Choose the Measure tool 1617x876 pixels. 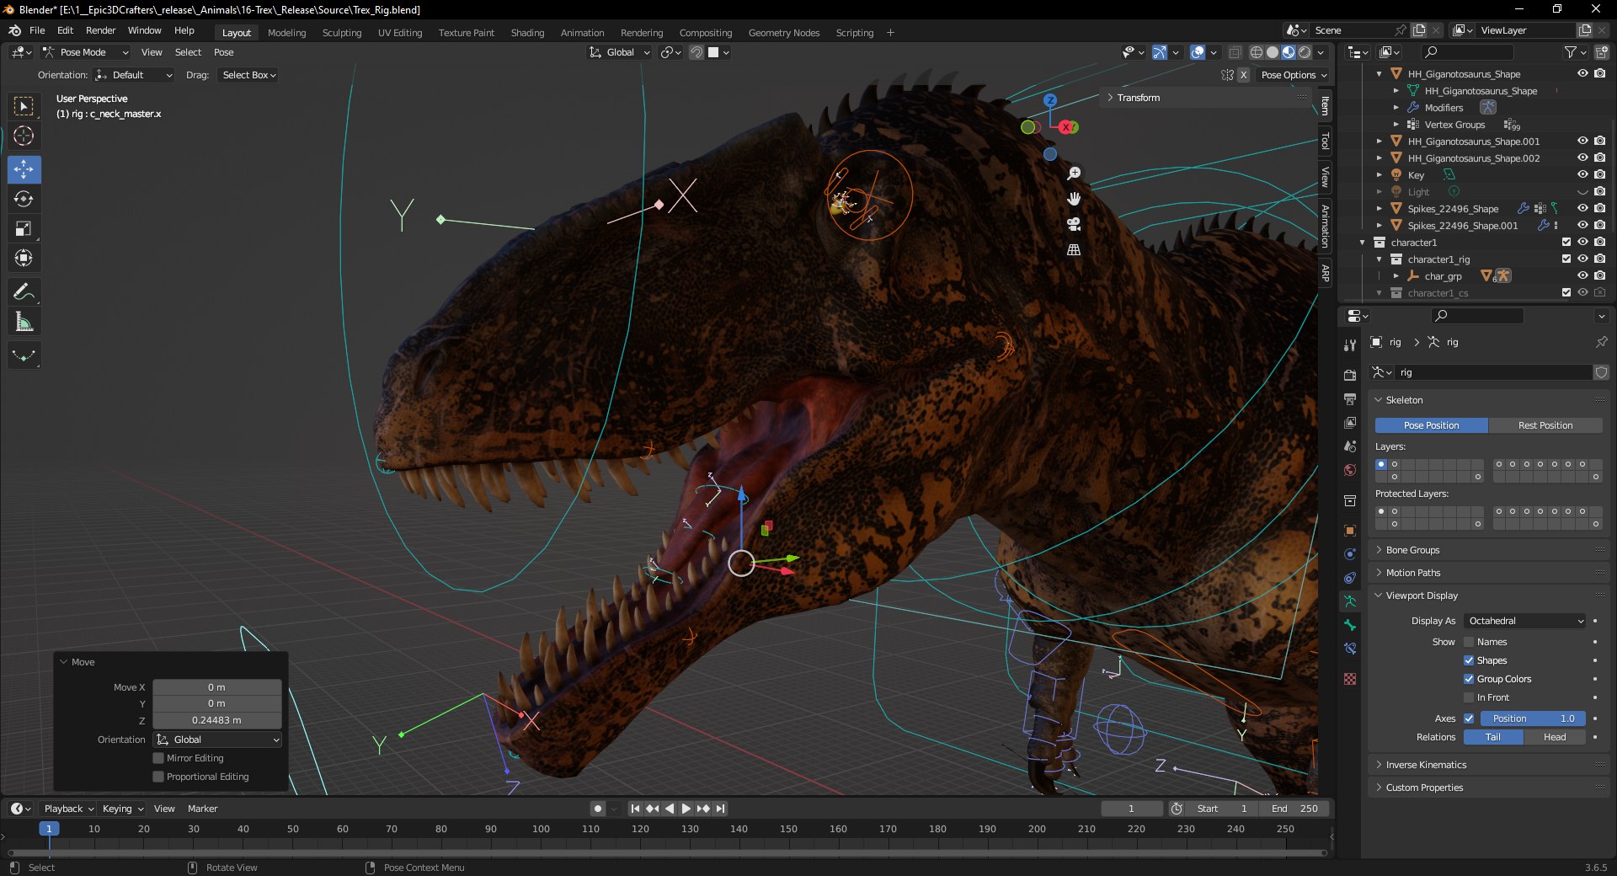[24, 321]
